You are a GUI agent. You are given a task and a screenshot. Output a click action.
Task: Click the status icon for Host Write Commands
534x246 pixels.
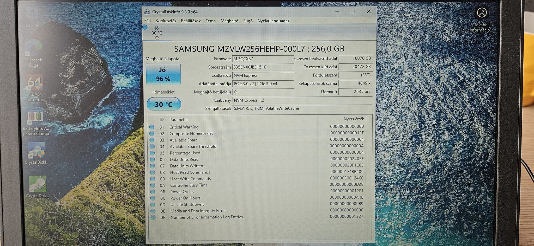tap(153, 179)
